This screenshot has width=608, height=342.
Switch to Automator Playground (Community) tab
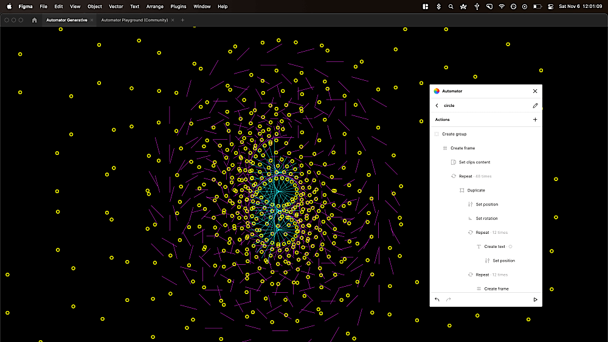pos(134,20)
